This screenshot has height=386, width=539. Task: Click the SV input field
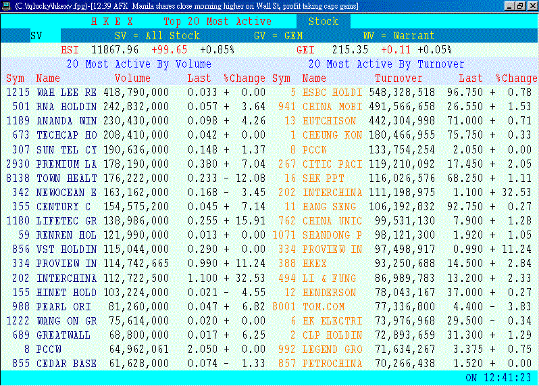pos(45,36)
